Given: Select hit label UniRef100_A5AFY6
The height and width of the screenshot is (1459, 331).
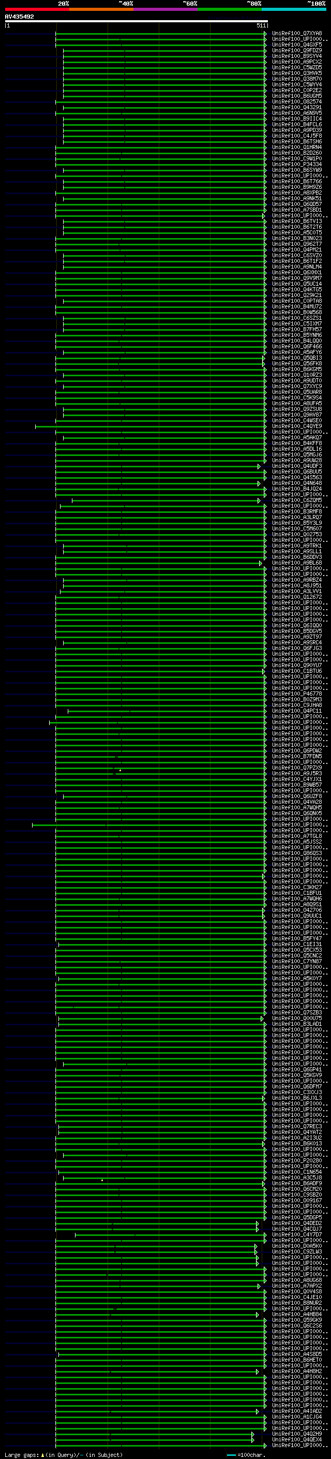Looking at the screenshot, I should pyautogui.click(x=297, y=352).
